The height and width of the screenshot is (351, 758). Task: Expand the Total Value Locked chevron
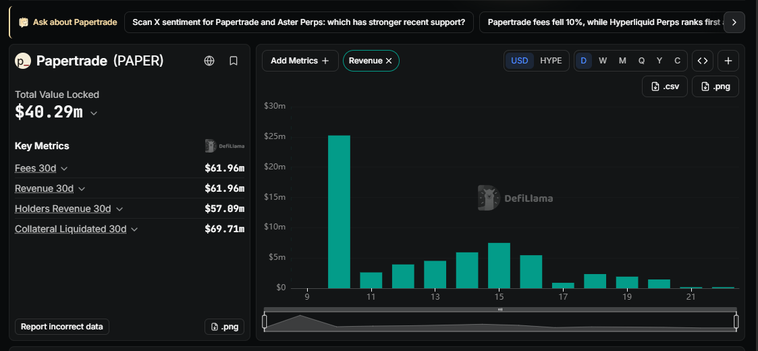tap(94, 113)
